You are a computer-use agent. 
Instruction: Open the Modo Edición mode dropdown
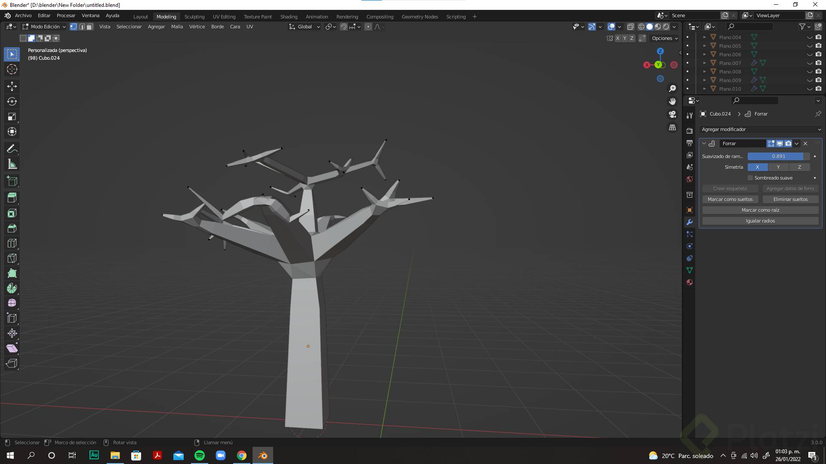(45, 27)
